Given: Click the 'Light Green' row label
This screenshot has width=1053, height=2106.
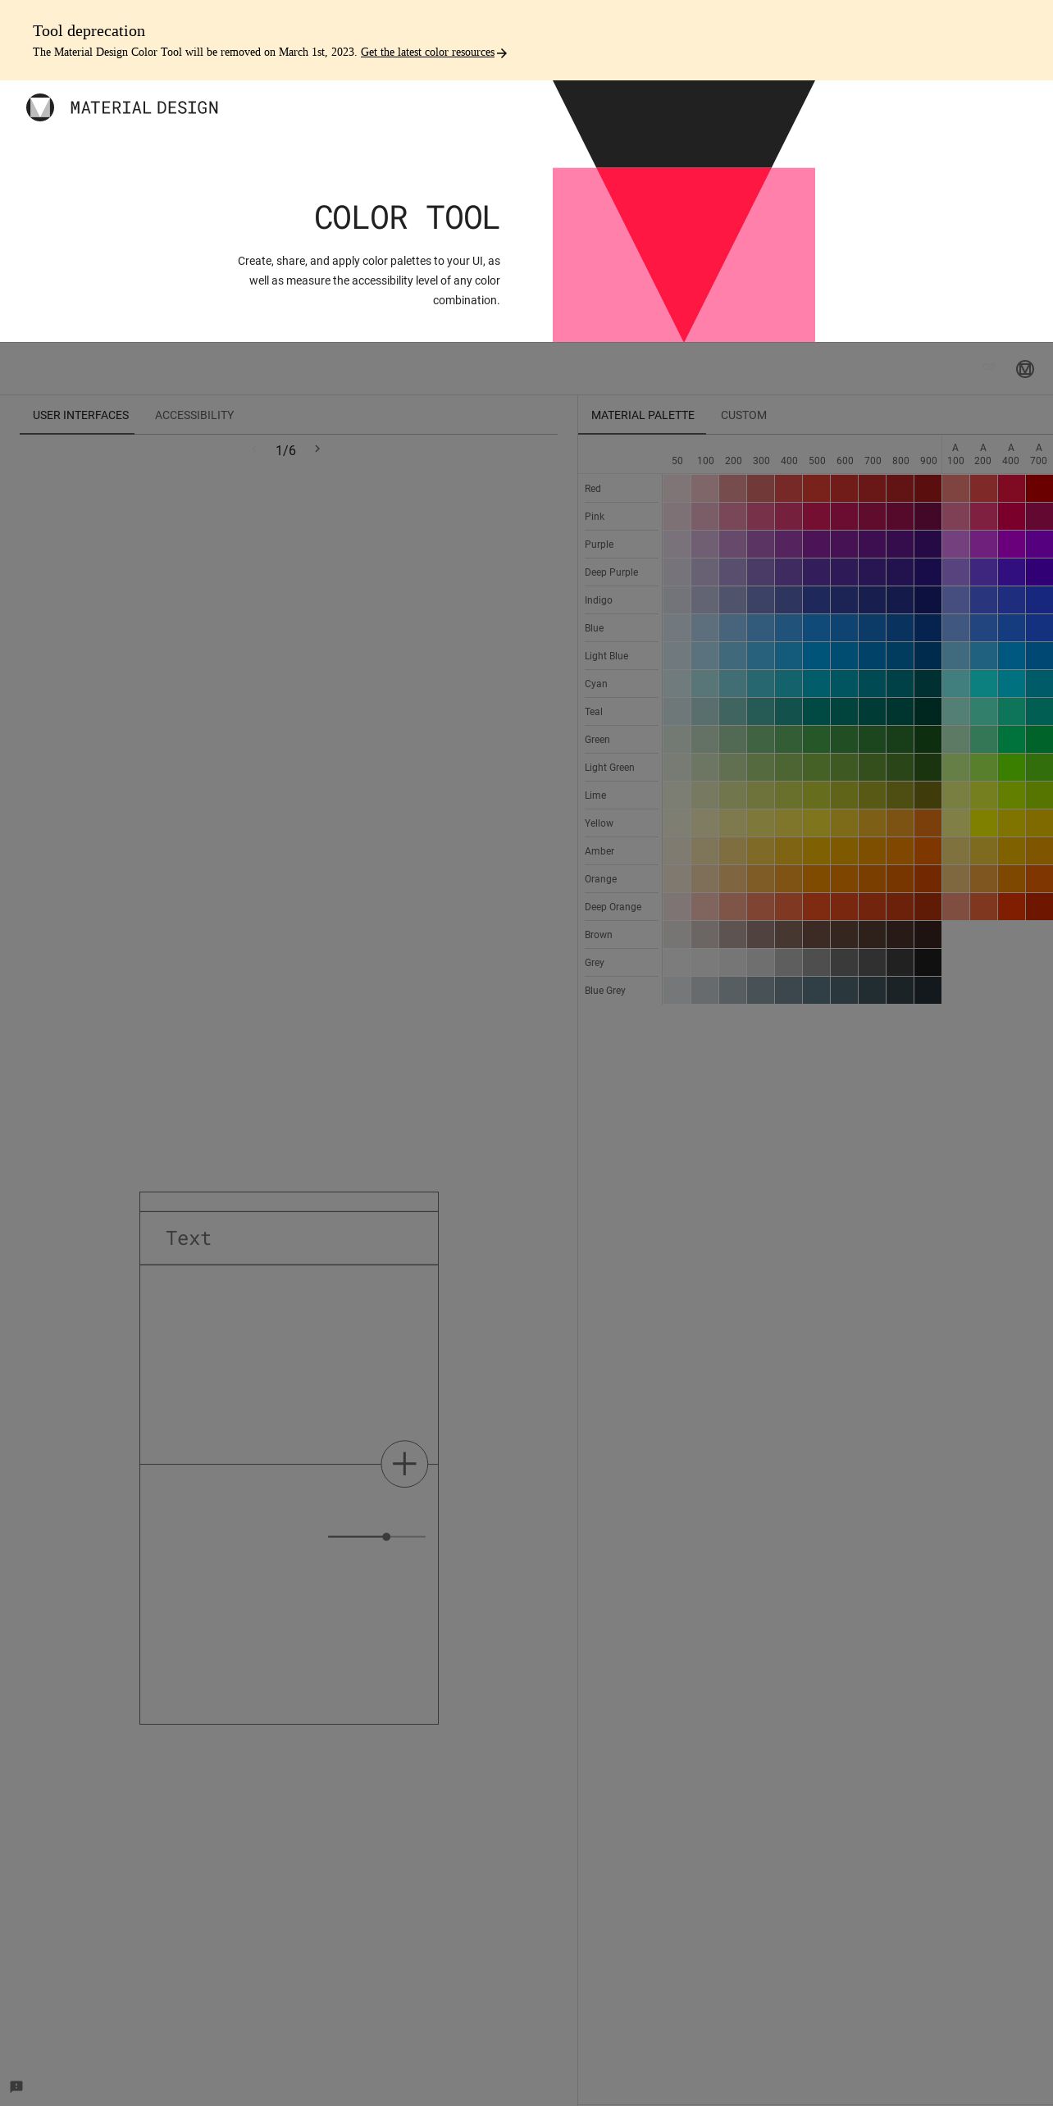Looking at the screenshot, I should click(609, 768).
